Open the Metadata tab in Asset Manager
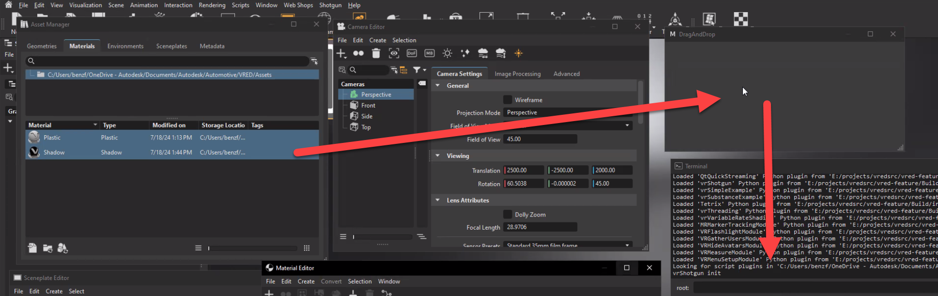 coord(212,46)
